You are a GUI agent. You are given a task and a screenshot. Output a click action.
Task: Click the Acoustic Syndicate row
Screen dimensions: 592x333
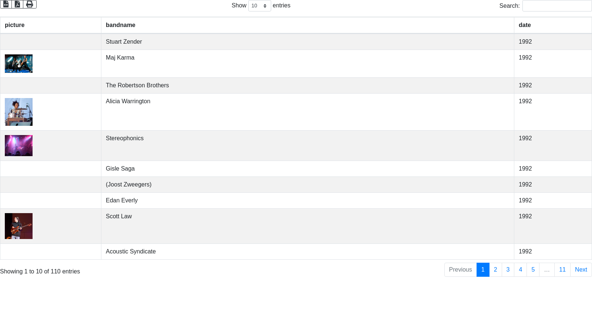coord(131,252)
